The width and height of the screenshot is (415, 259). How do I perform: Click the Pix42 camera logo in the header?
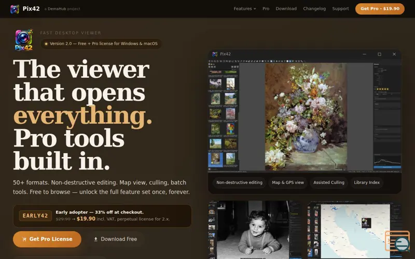click(x=15, y=9)
